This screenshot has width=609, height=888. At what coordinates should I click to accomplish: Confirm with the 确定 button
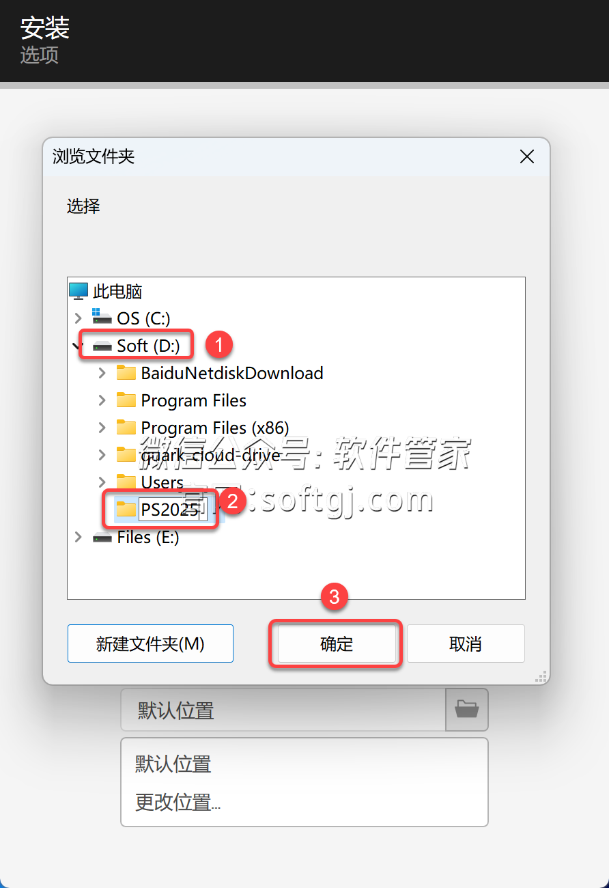(336, 643)
